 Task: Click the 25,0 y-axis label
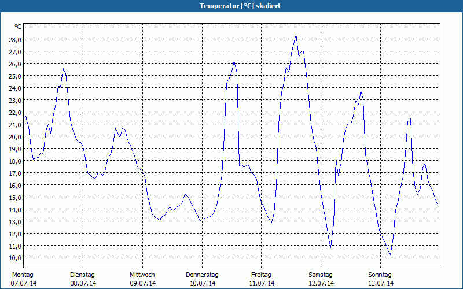pyautogui.click(x=15, y=76)
